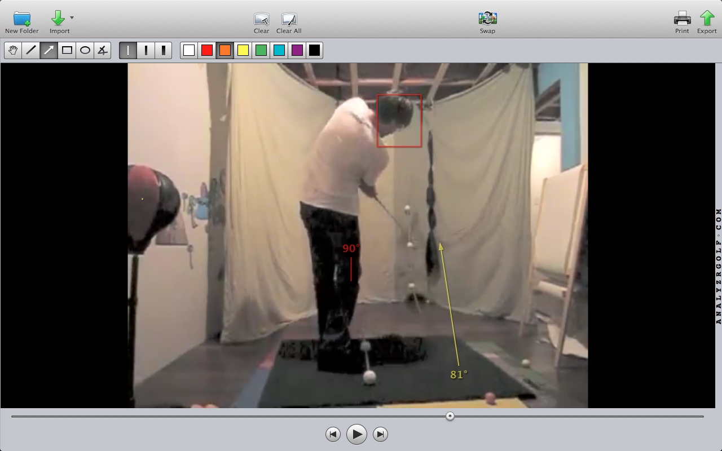The image size is (722, 451).
Task: Click the New Folder icon
Action: point(22,19)
